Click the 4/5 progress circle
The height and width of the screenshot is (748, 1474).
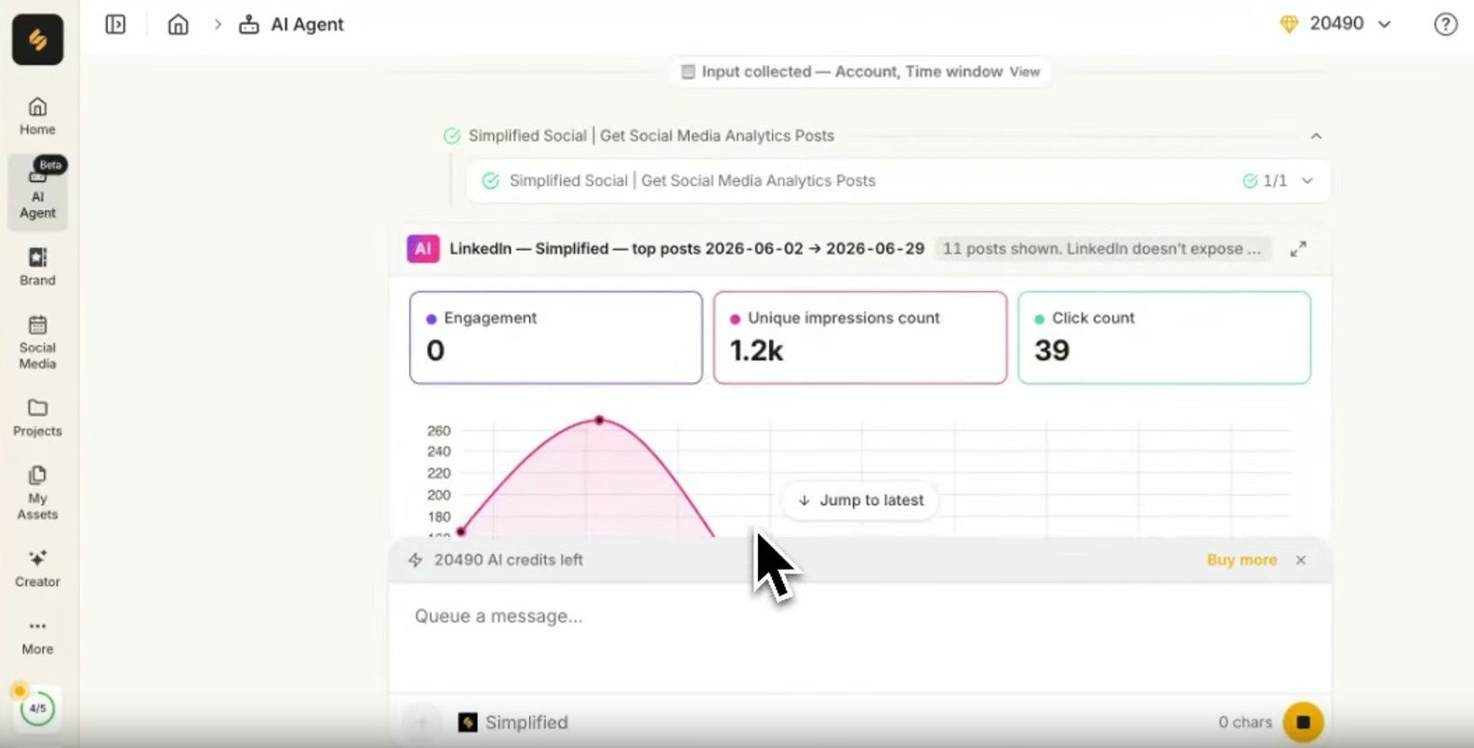(x=37, y=708)
